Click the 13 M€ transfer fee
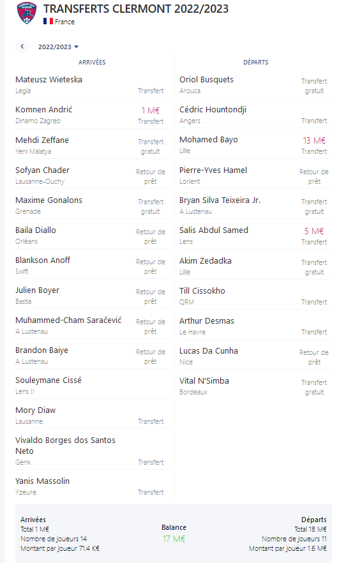The height and width of the screenshot is (563, 351). [314, 140]
